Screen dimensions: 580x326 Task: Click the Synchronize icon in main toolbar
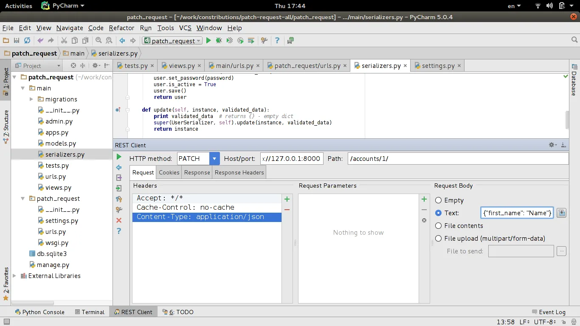pos(27,41)
